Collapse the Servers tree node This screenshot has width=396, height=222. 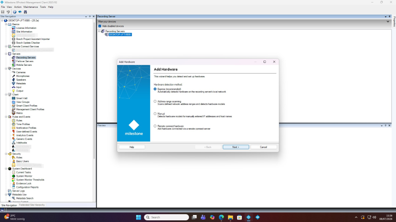pyautogui.click(x=6, y=54)
